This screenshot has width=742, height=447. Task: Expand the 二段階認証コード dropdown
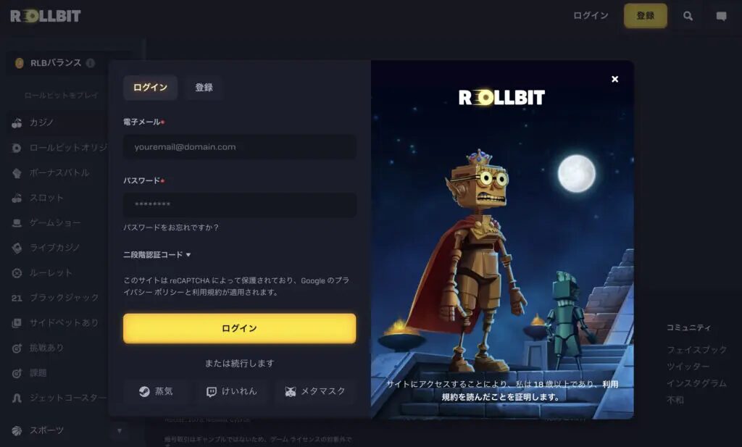157,254
